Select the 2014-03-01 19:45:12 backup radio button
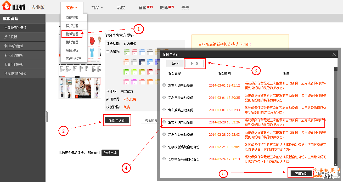The width and height of the screenshot is (343, 182). (x=164, y=85)
